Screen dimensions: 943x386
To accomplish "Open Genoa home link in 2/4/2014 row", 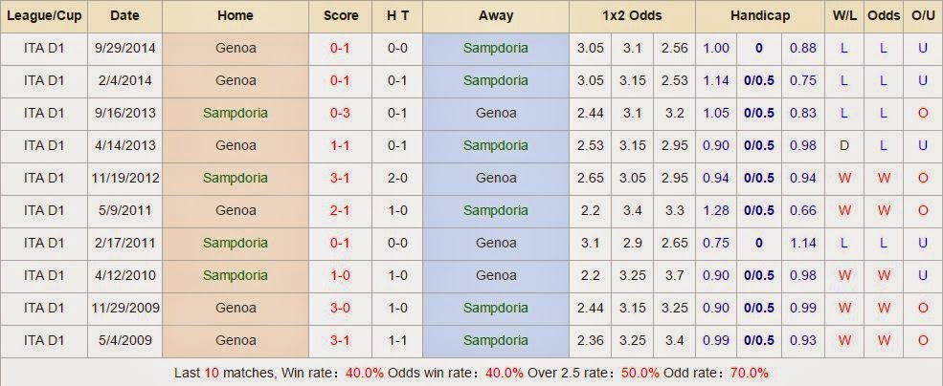I will (x=236, y=80).
